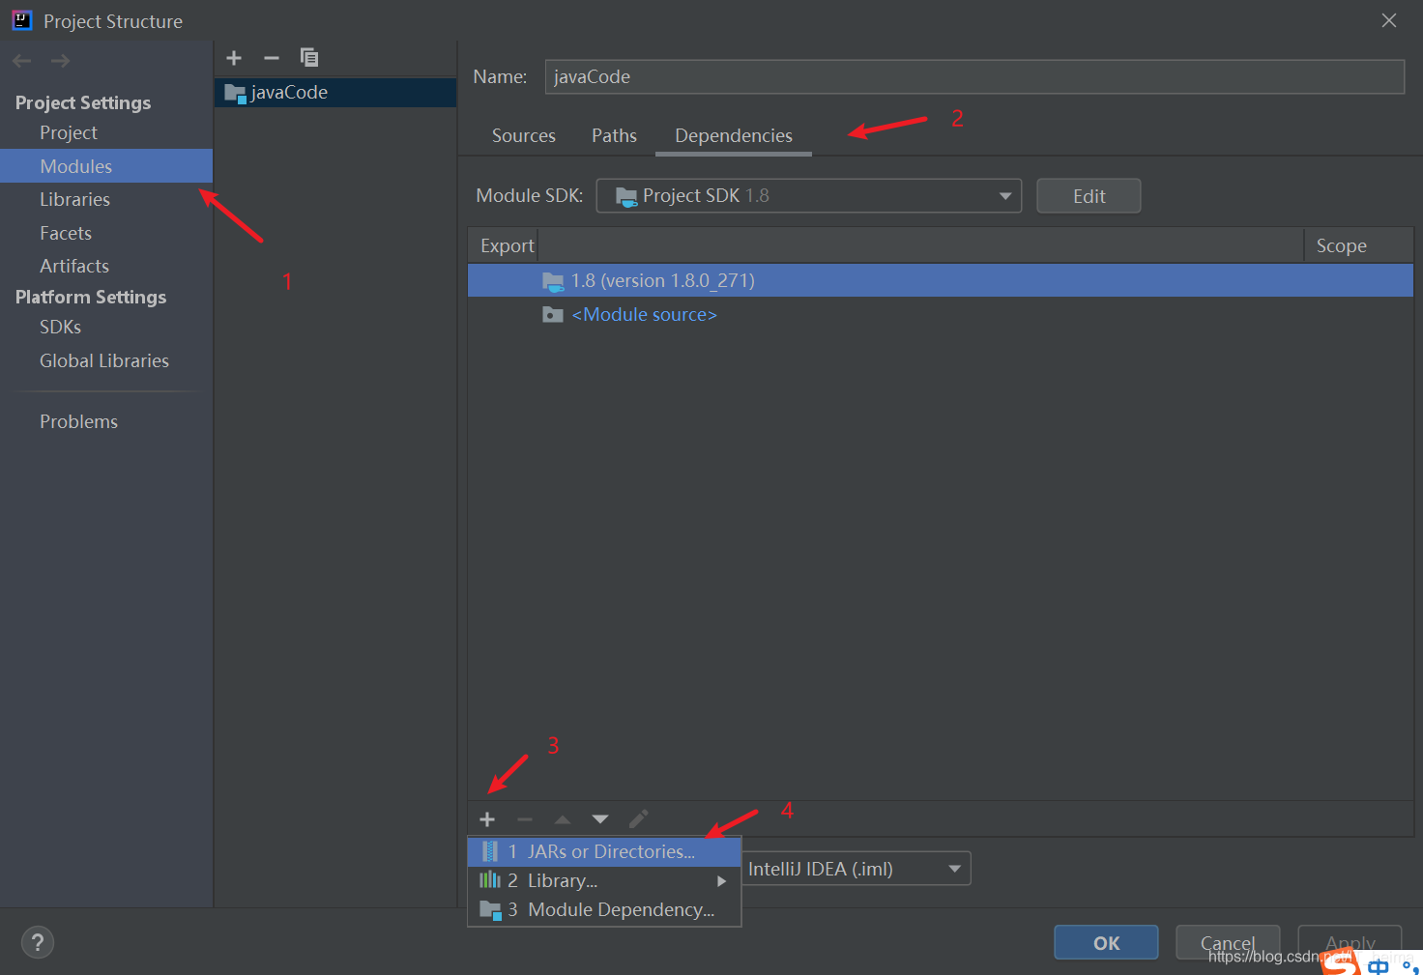Open the Module SDK dropdown
1423x975 pixels.
809,196
